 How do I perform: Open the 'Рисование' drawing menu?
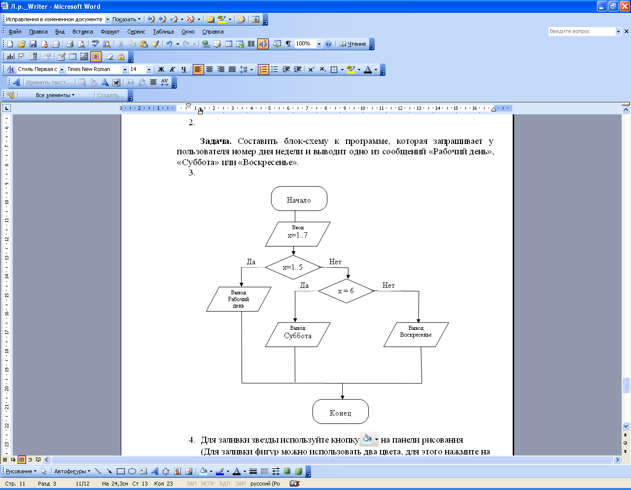click(21, 471)
